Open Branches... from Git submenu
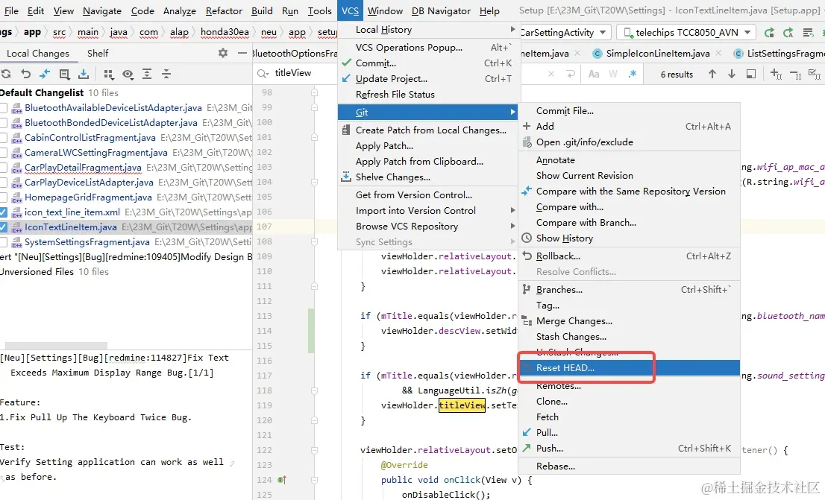Screen dimensions: 825x500 pyautogui.click(x=630, y=290)
